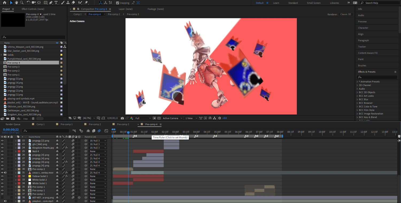Choose the View Axis Mode icon
Image resolution: width=401 pixels, height=203 pixels.
(110, 3)
